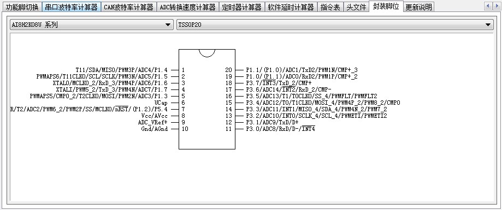This screenshot has height=210, width=502.
Task: Click pin 11 label starting with P3.0
Action: (x=280, y=129)
